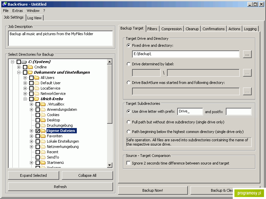
Task: Collapse the C: (System) tree node
Action: click(12, 62)
